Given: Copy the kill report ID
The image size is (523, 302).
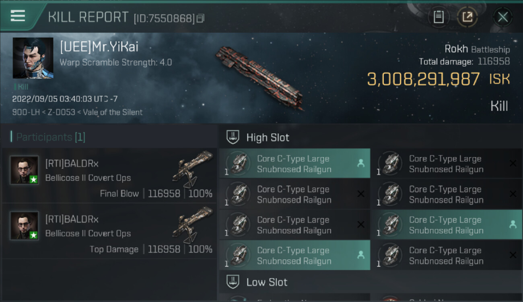Looking at the screenshot, I should tap(200, 18).
